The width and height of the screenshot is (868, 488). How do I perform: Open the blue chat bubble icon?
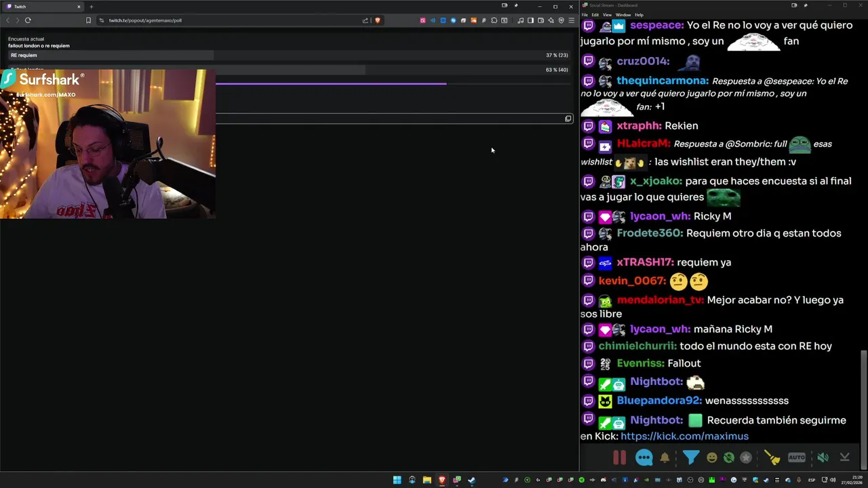644,457
